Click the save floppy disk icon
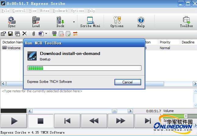The image size is (197, 136). [x=10, y=34]
